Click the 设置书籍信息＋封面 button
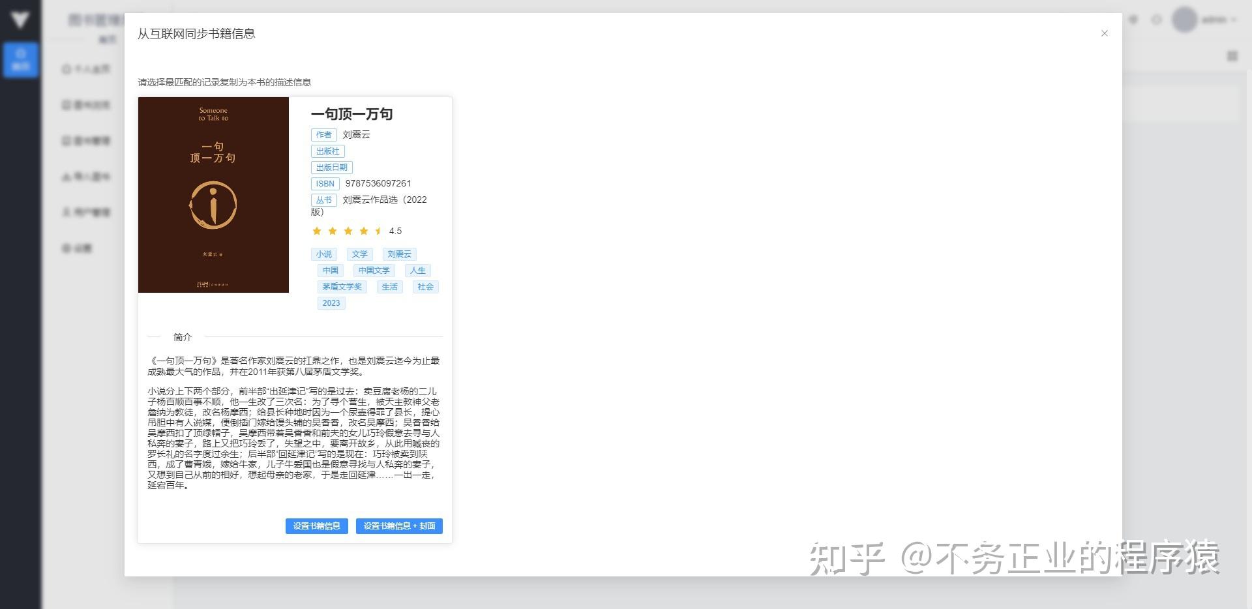This screenshot has height=609, width=1252. [398, 526]
